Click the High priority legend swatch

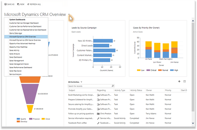[172, 70]
